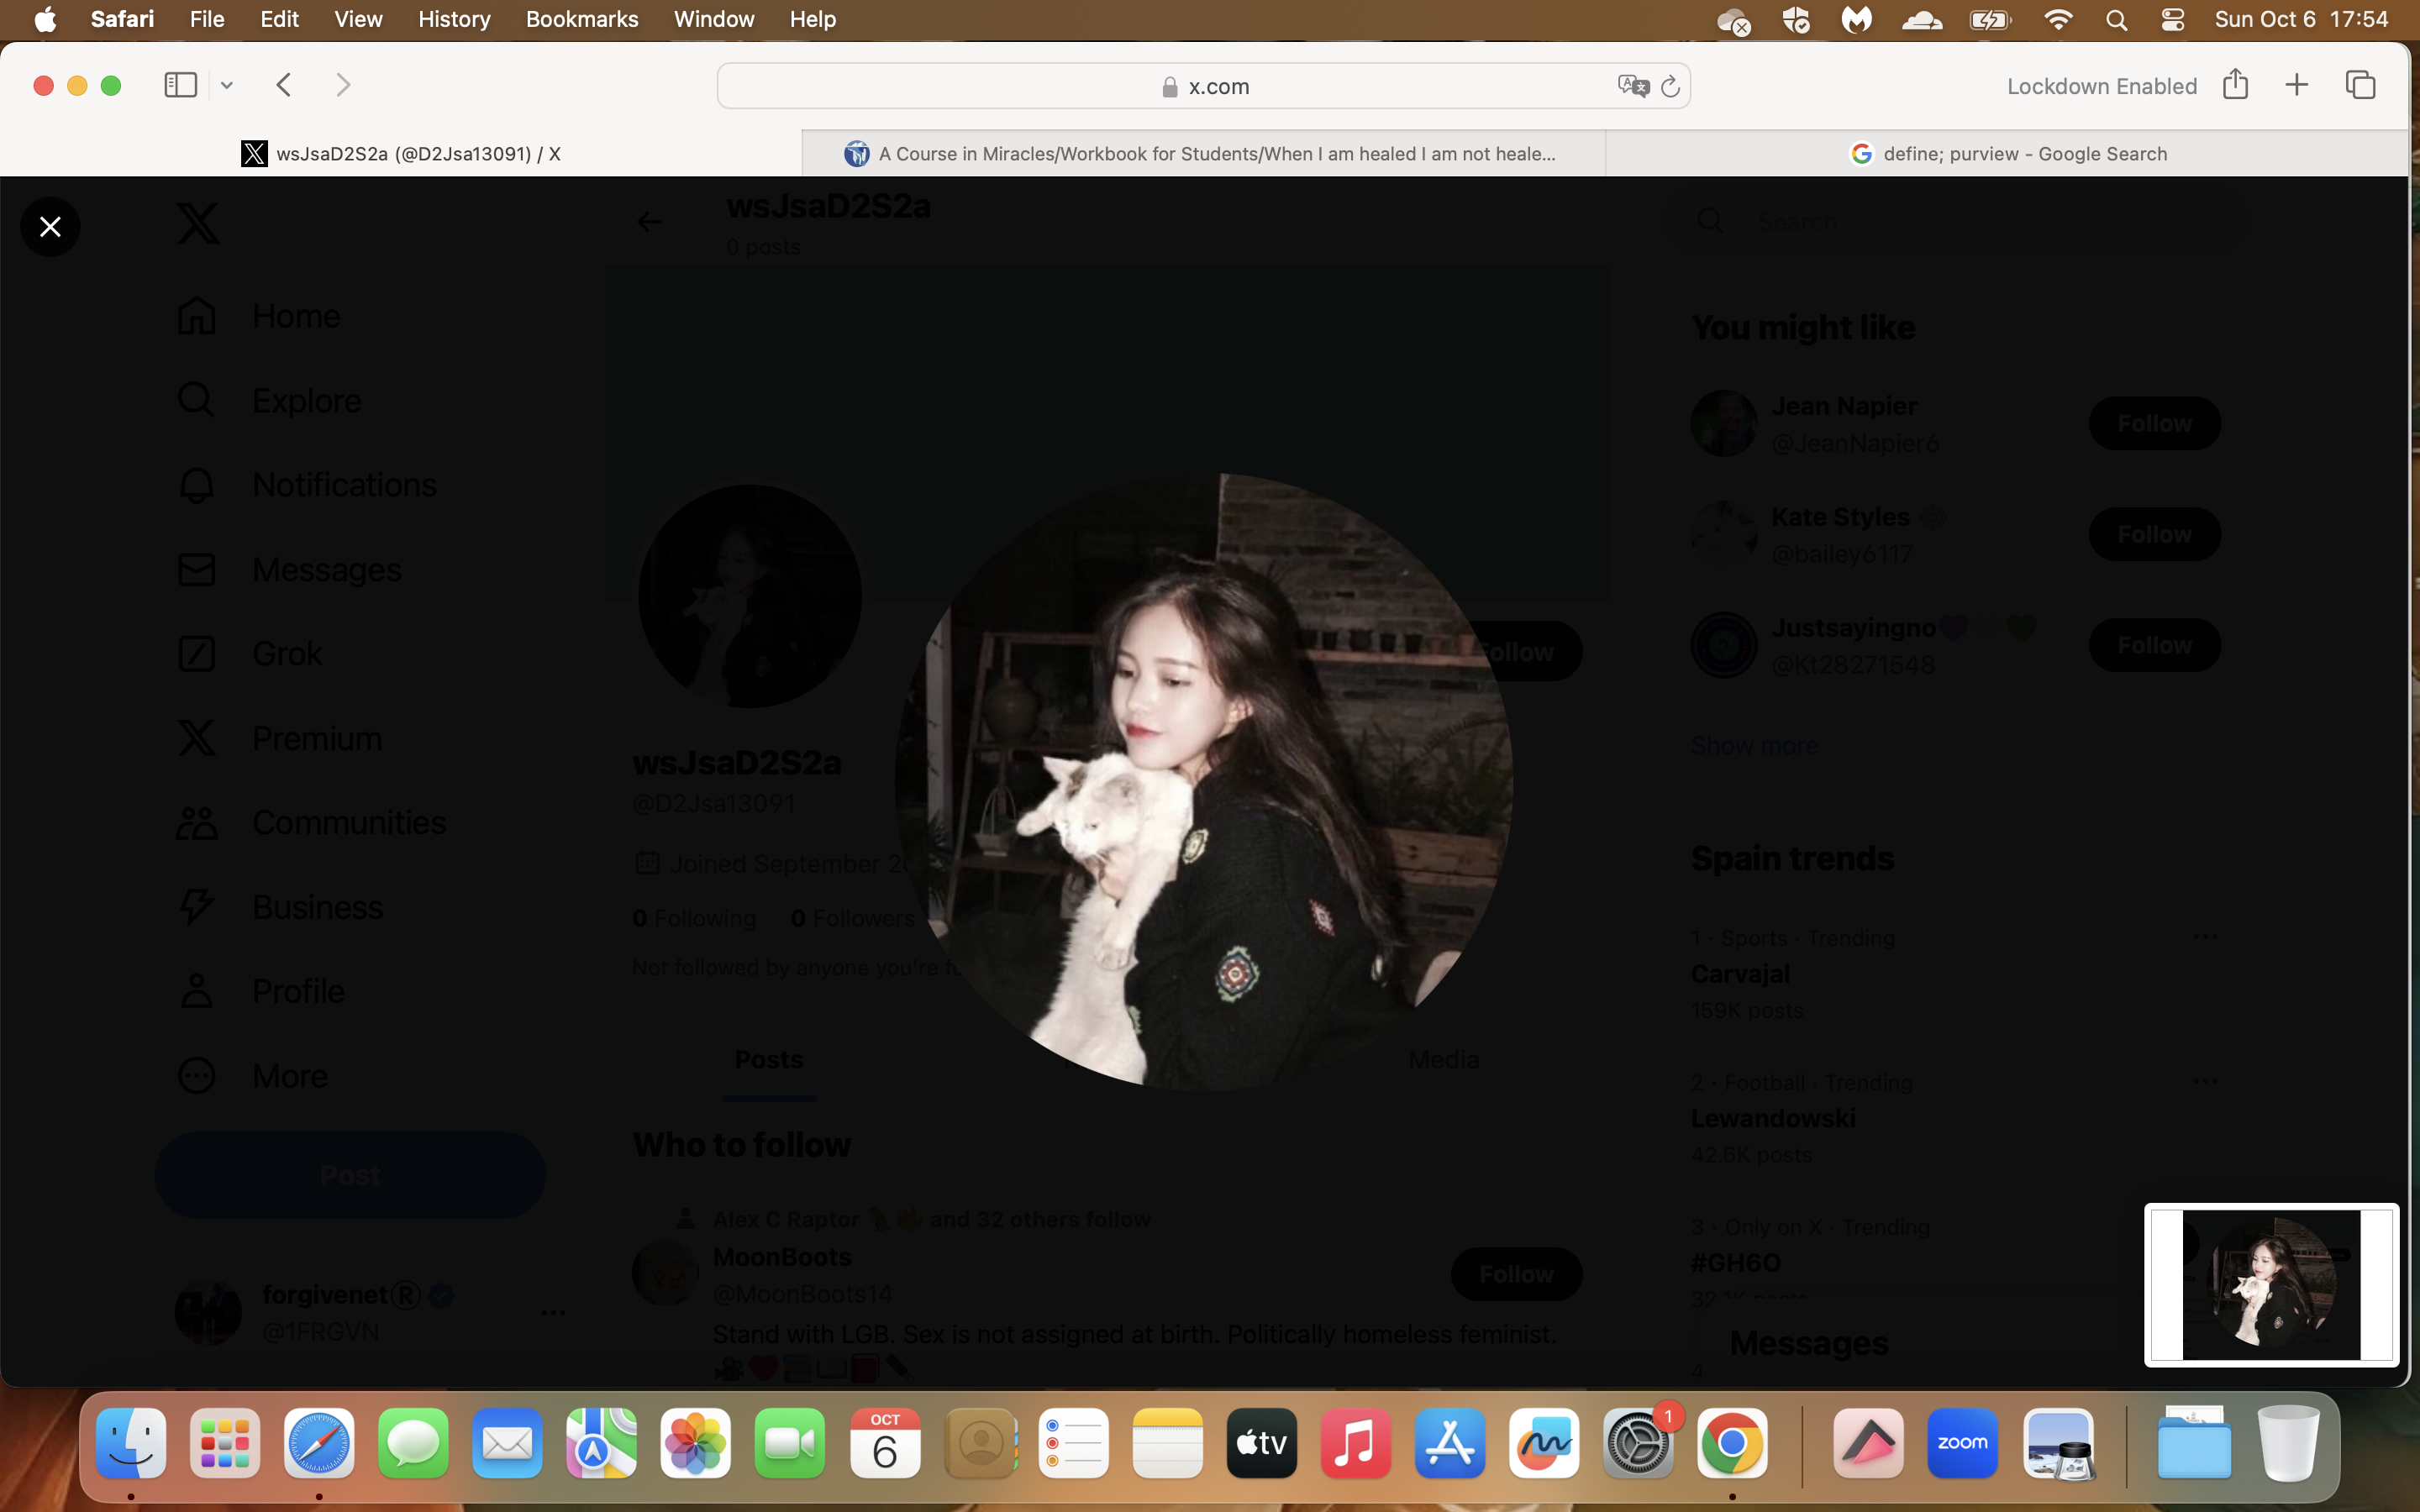The image size is (2420, 1512).
Task: Open the translate page icon in address bar
Action: click(1633, 86)
